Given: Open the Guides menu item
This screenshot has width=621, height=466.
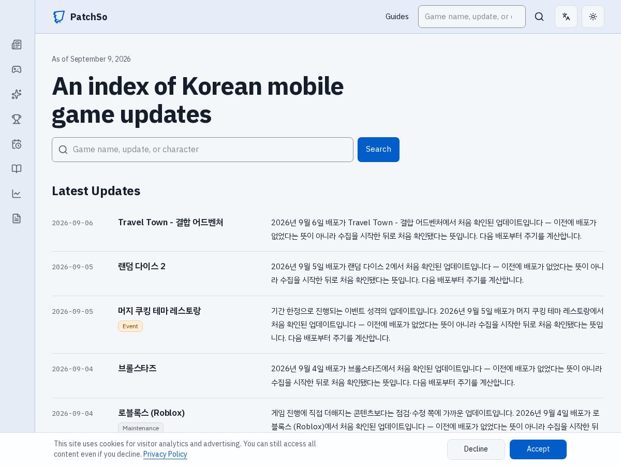Looking at the screenshot, I should [x=397, y=17].
